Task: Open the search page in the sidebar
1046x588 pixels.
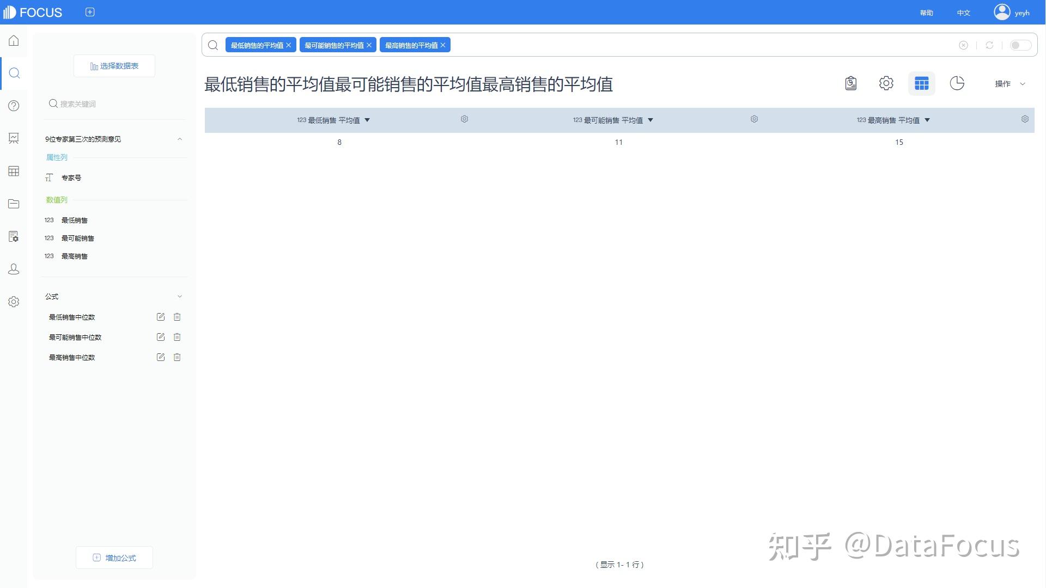Action: 14,73
